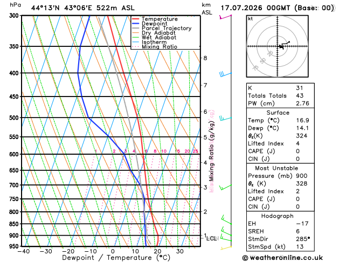Screen dimensions: 339x262
Task: Click the 'CAPE (J)' label under Surface
Action: [261, 151]
